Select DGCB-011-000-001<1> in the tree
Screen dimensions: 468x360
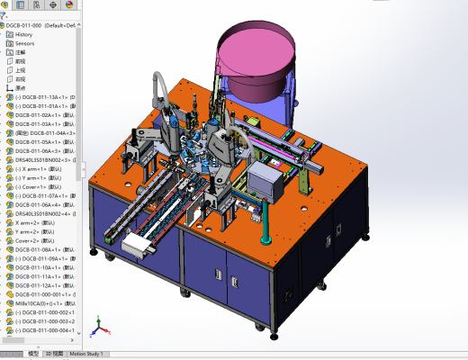(x=40, y=294)
